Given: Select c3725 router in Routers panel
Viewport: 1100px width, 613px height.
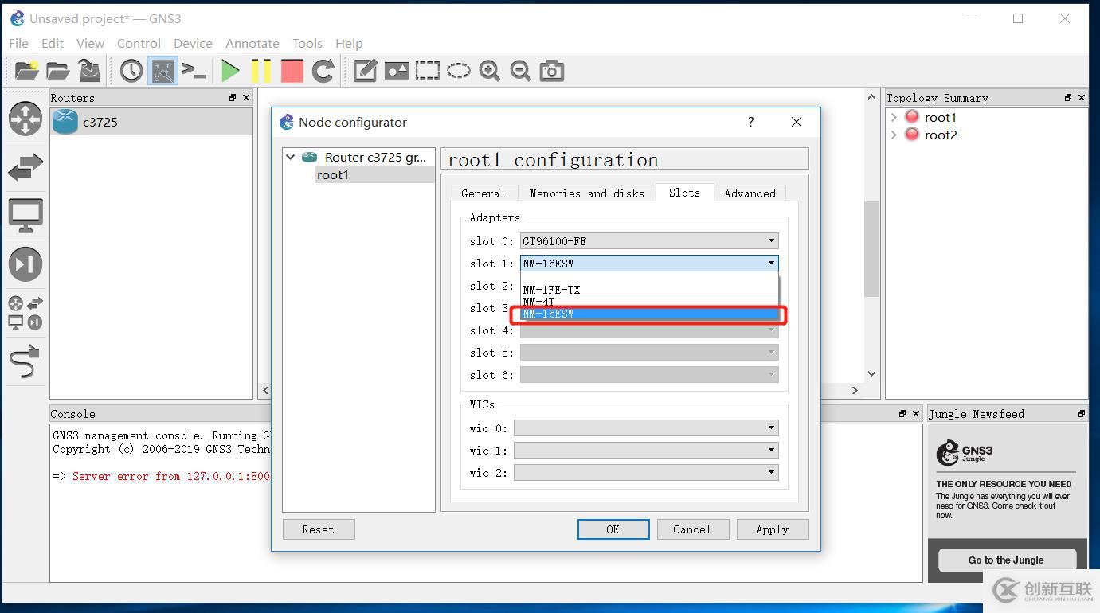Looking at the screenshot, I should click(x=151, y=122).
